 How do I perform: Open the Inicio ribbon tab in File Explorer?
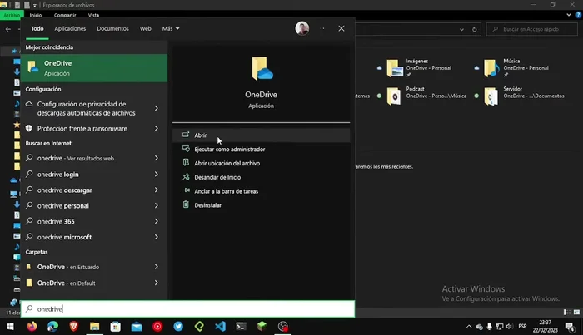(36, 15)
